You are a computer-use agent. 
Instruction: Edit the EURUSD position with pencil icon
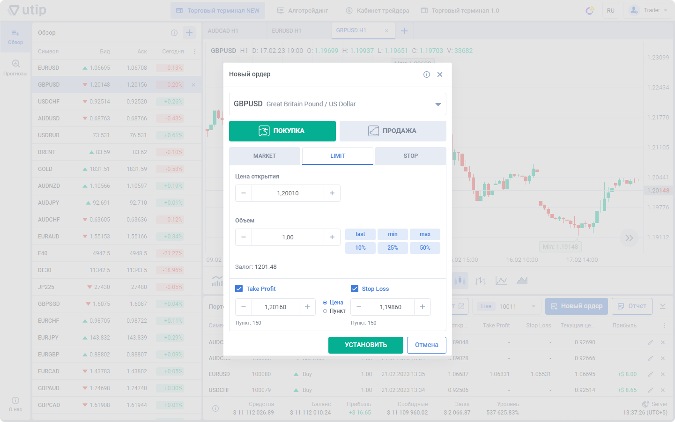click(x=650, y=374)
